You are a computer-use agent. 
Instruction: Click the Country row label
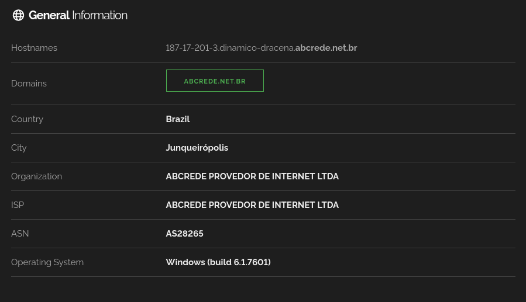click(27, 119)
